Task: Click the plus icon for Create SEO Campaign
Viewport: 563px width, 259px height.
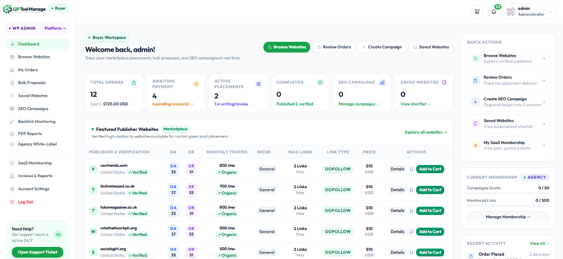Action: click(476, 102)
